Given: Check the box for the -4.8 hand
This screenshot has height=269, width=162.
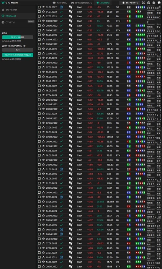Looking at the screenshot, I should click(x=39, y=151).
